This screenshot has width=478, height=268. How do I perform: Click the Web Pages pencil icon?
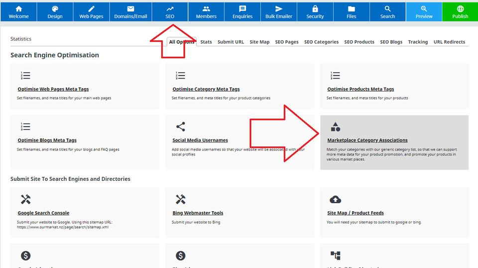click(x=92, y=9)
